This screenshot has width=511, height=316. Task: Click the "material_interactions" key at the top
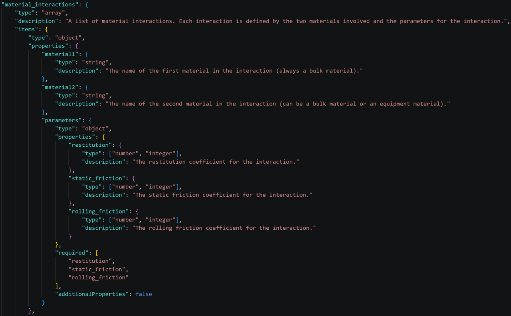(x=38, y=4)
